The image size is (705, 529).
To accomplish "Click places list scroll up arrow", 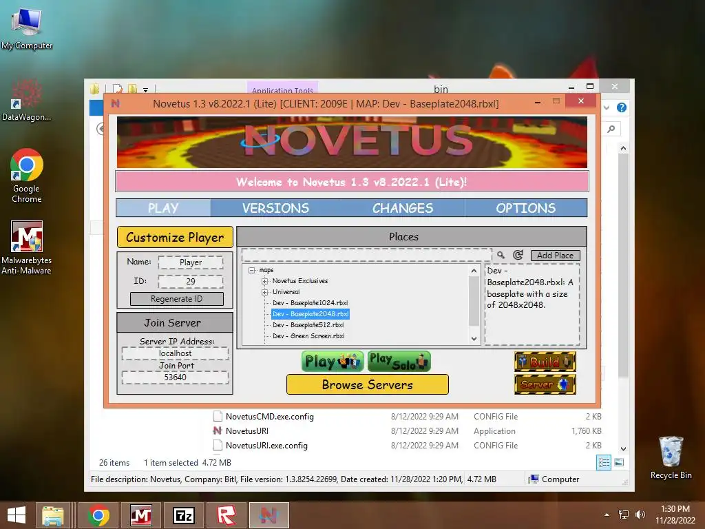I will click(474, 271).
